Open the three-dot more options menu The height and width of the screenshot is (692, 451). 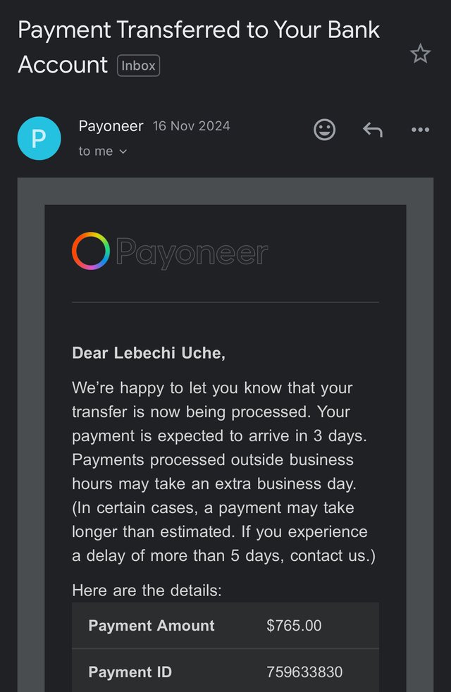(420, 130)
